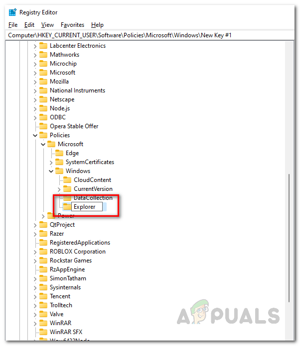The width and height of the screenshot is (300, 346).
Task: Collapse the Windows key
Action: tap(51, 171)
